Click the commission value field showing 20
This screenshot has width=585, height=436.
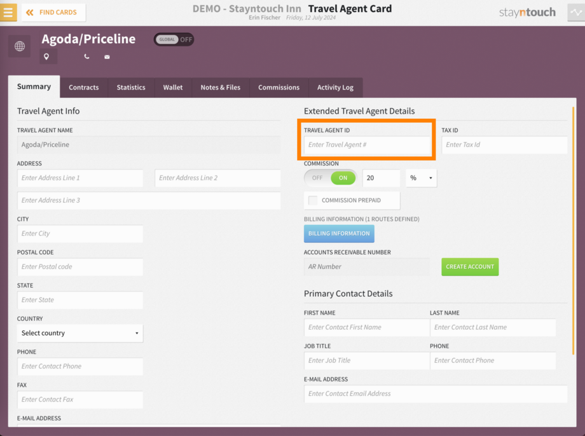coord(381,178)
